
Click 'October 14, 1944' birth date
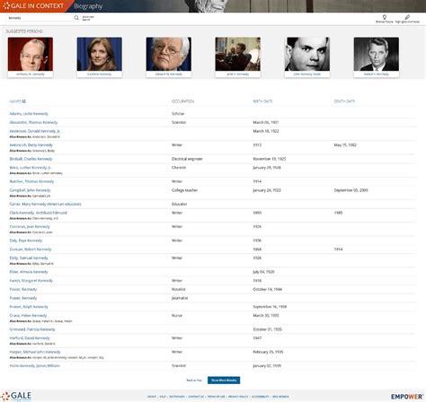coord(268,289)
